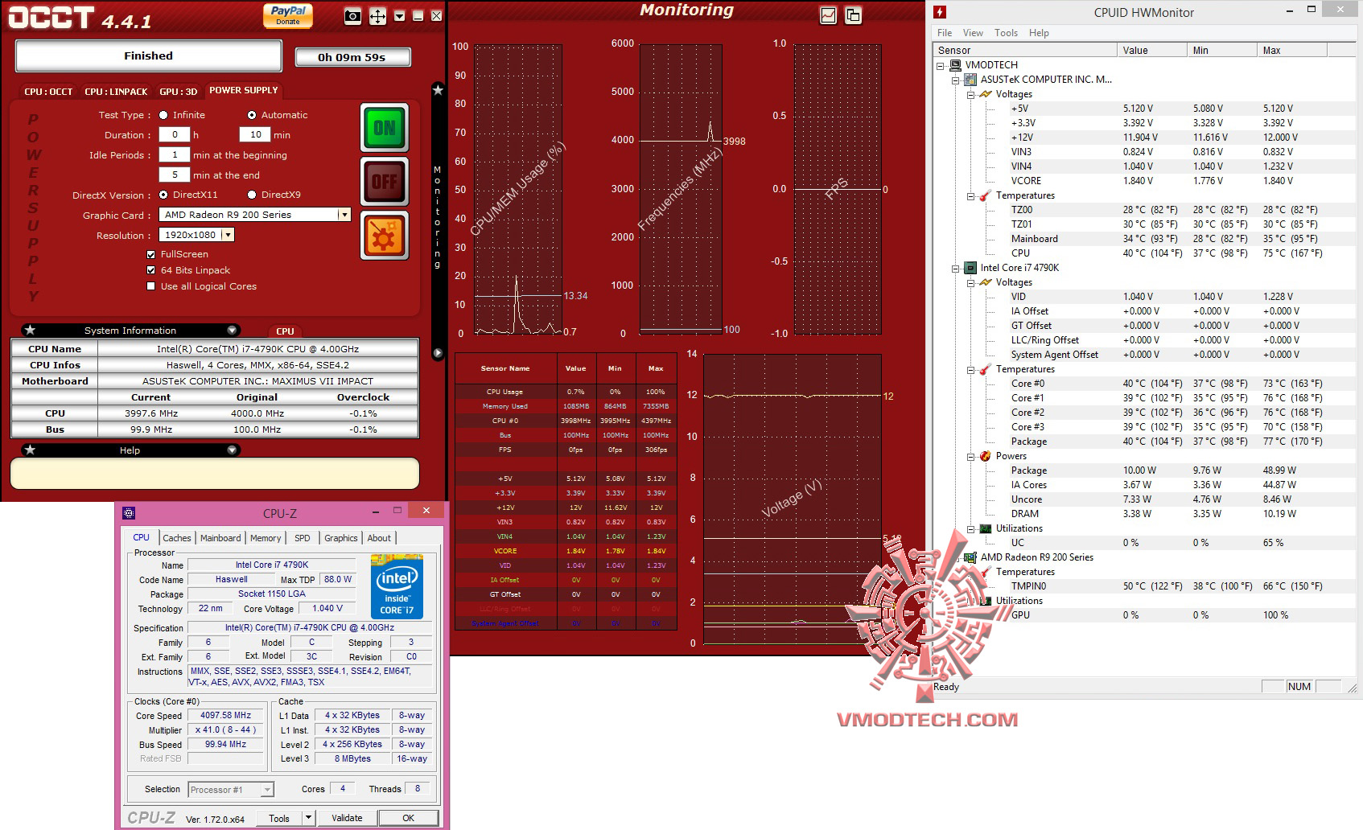Click the OK button in CPU-Z
Screen dimensions: 1363x830
click(409, 818)
